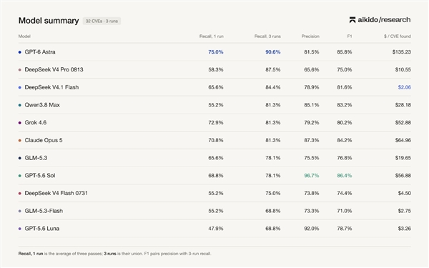Click the 92.0% precision for GPT-5.6 Luna
Screen dimensions: 429x268
pos(311,229)
